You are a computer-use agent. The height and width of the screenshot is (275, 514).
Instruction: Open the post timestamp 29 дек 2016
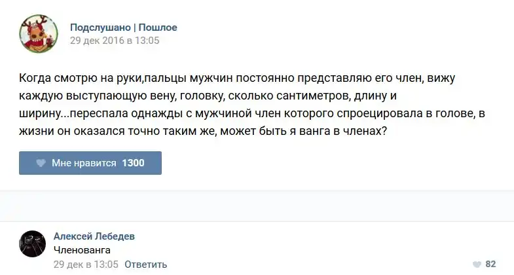pos(115,40)
